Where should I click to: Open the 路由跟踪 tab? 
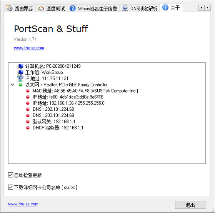20,8
